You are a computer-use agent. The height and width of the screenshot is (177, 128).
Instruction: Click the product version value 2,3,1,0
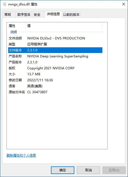(32, 62)
